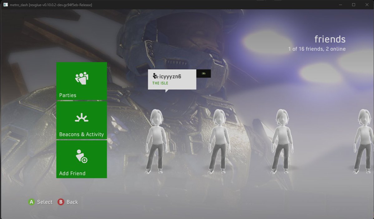This screenshot has height=219, width=374.
Task: Click the gamer icon beside icyyyzn6
Action: [155, 76]
